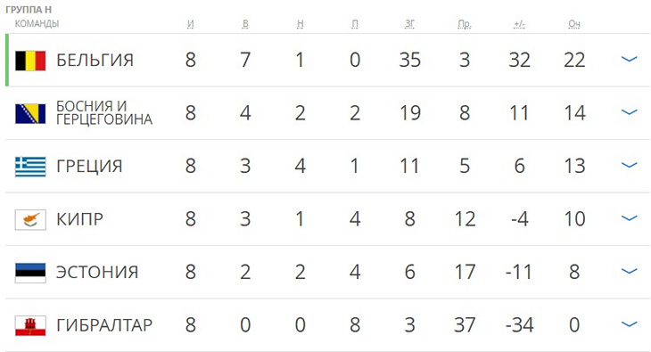Screen dimensions: 651x352
Task: Click the Bosnia and Herzegovina flag
Action: [x=30, y=114]
